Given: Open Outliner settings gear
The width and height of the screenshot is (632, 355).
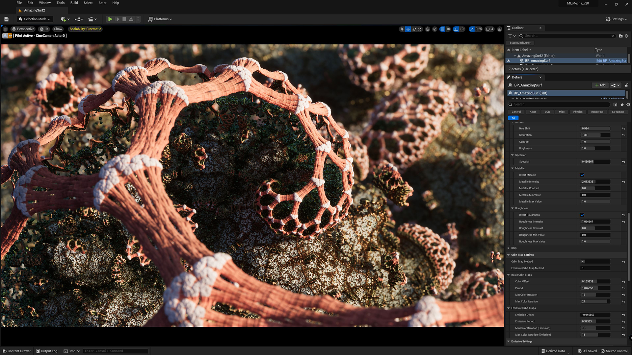Looking at the screenshot, I should tap(627, 36).
